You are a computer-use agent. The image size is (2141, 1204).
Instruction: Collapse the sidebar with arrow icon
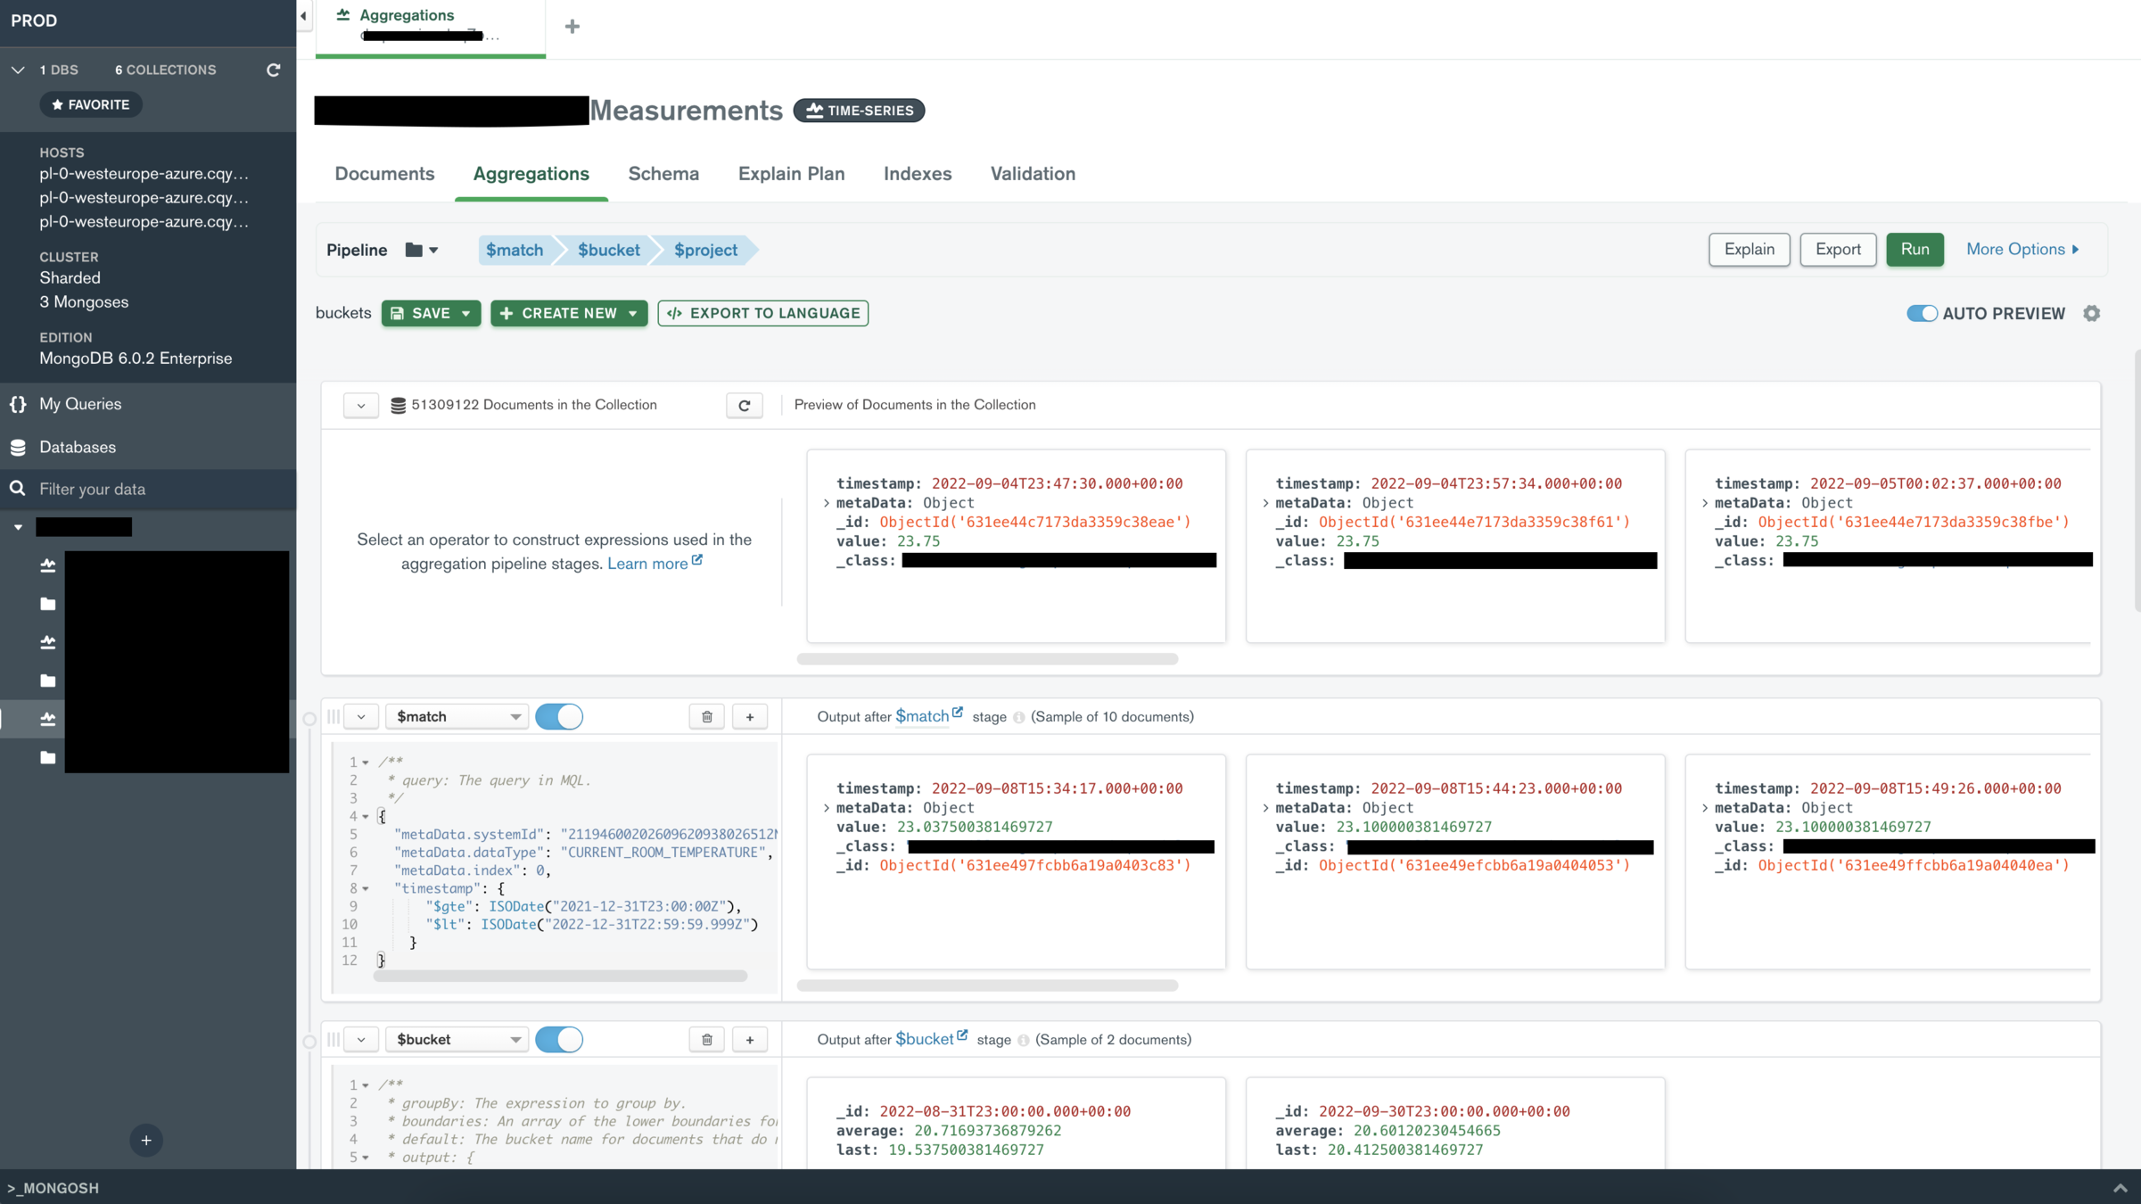point(304,15)
